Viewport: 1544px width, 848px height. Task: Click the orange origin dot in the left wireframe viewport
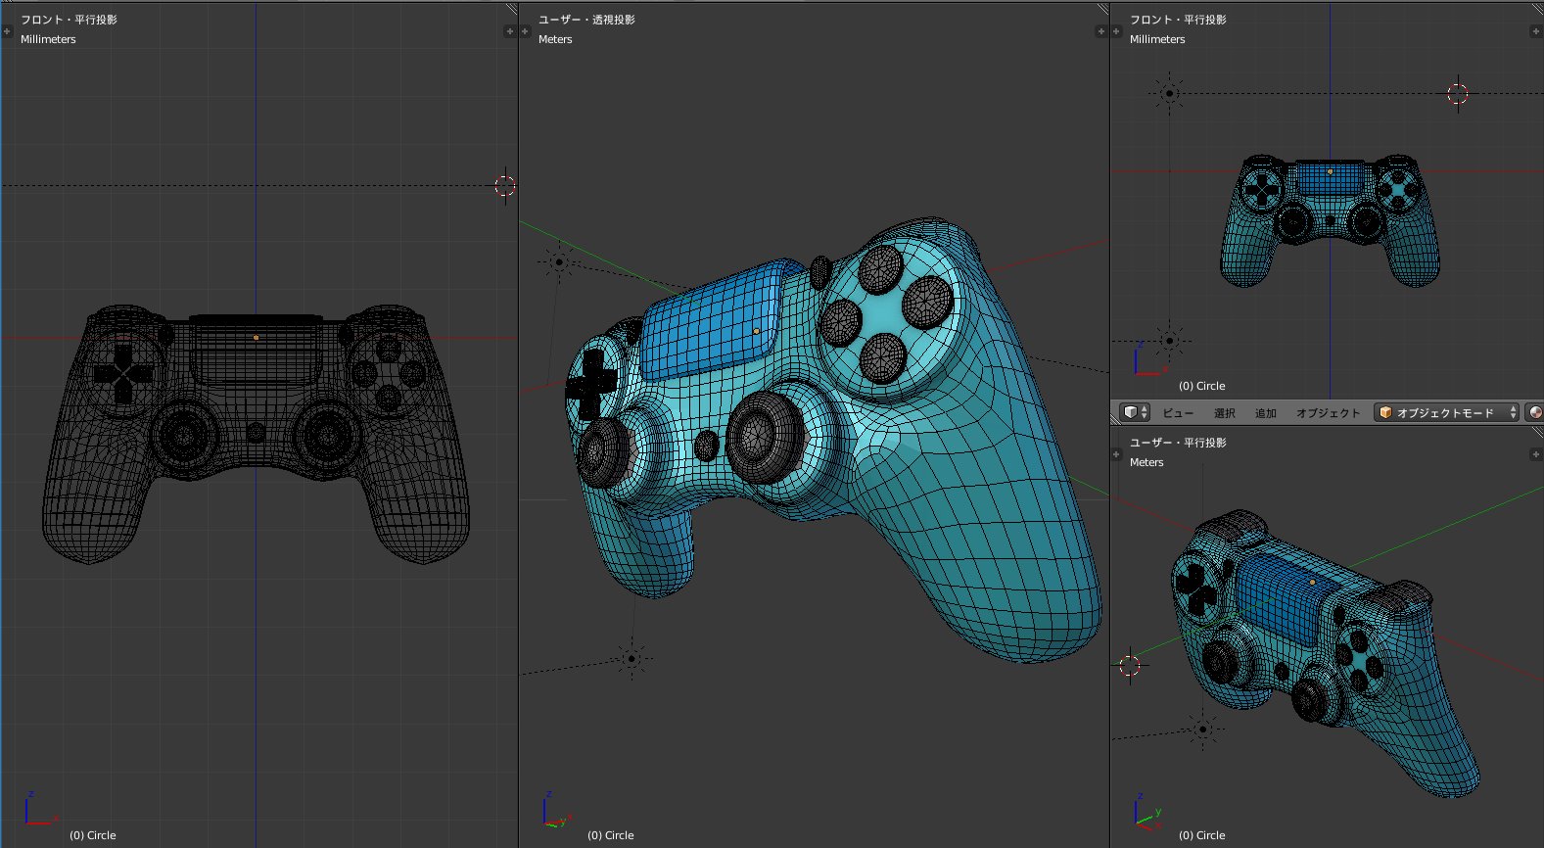click(257, 338)
